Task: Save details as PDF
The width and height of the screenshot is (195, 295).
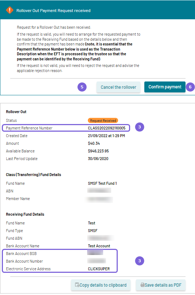Action: click(161, 285)
